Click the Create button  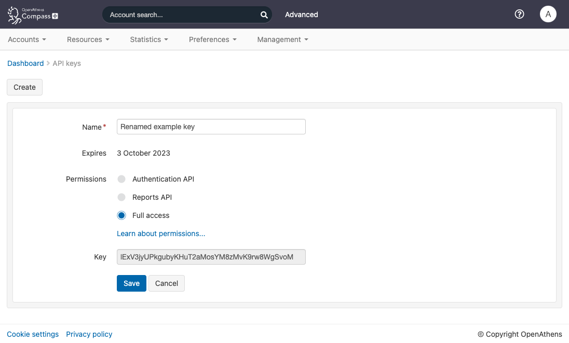(x=24, y=87)
